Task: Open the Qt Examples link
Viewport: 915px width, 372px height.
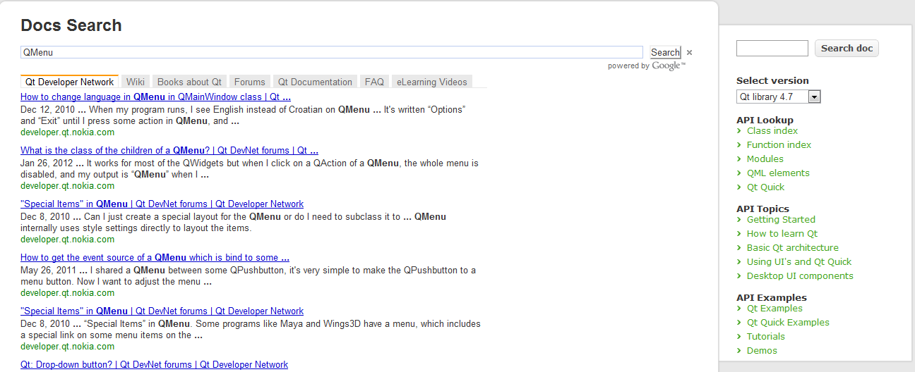Action: pos(775,309)
